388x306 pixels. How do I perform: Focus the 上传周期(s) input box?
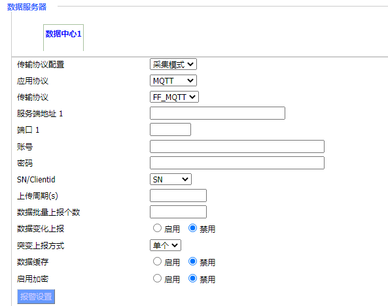(x=178, y=195)
